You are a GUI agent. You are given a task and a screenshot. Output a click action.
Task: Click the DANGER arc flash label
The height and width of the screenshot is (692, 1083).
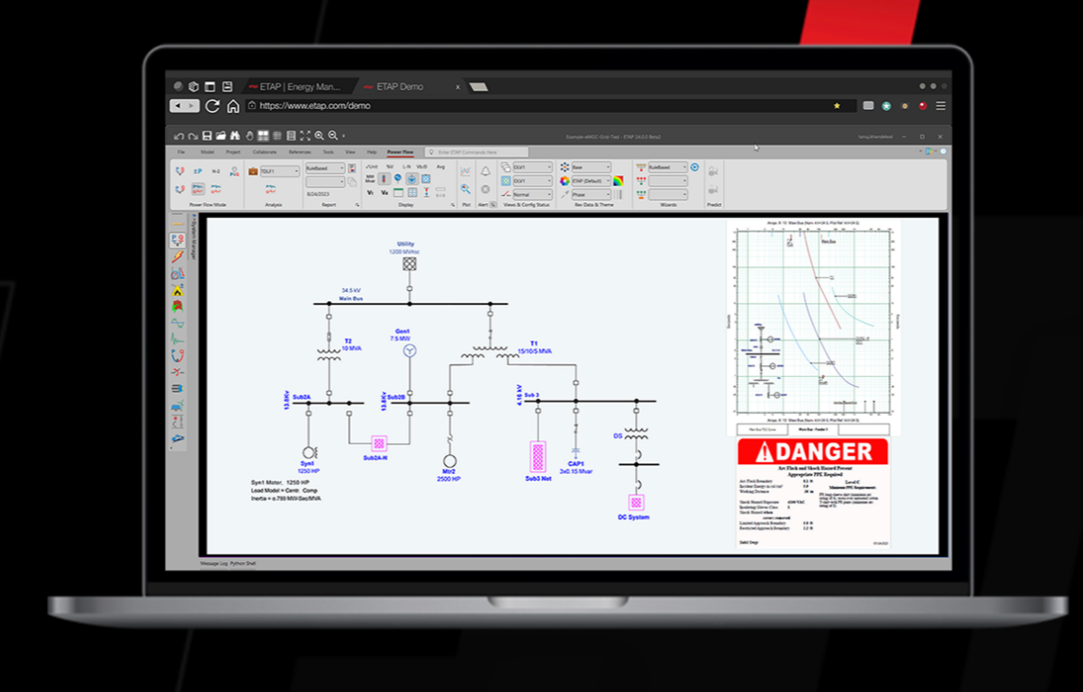[812, 492]
